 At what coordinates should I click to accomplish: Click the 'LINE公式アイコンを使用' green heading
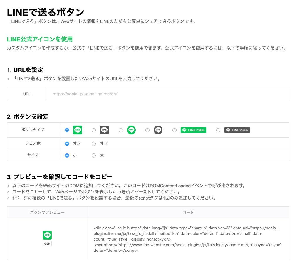pos(40,39)
